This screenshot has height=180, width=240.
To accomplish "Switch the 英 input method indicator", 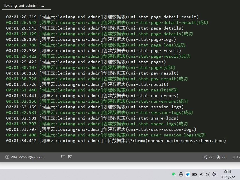I will (214, 174).
